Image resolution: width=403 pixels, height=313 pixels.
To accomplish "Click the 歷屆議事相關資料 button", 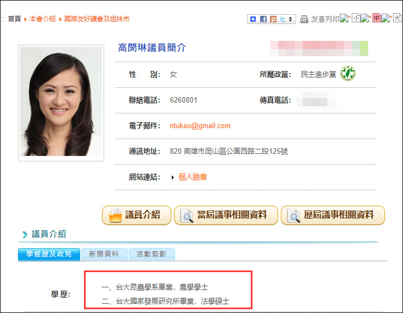I will [x=333, y=215].
